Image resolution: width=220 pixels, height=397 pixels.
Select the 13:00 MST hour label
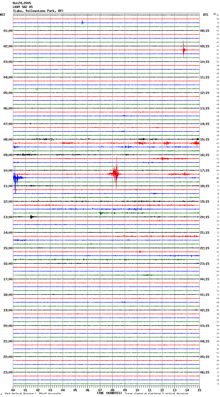tap(8, 217)
